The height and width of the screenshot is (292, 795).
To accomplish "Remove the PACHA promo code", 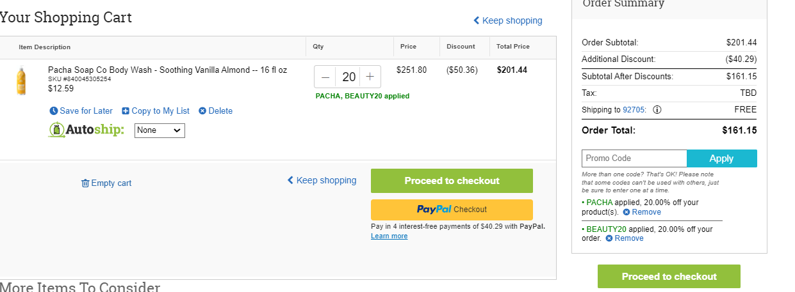I will point(642,212).
